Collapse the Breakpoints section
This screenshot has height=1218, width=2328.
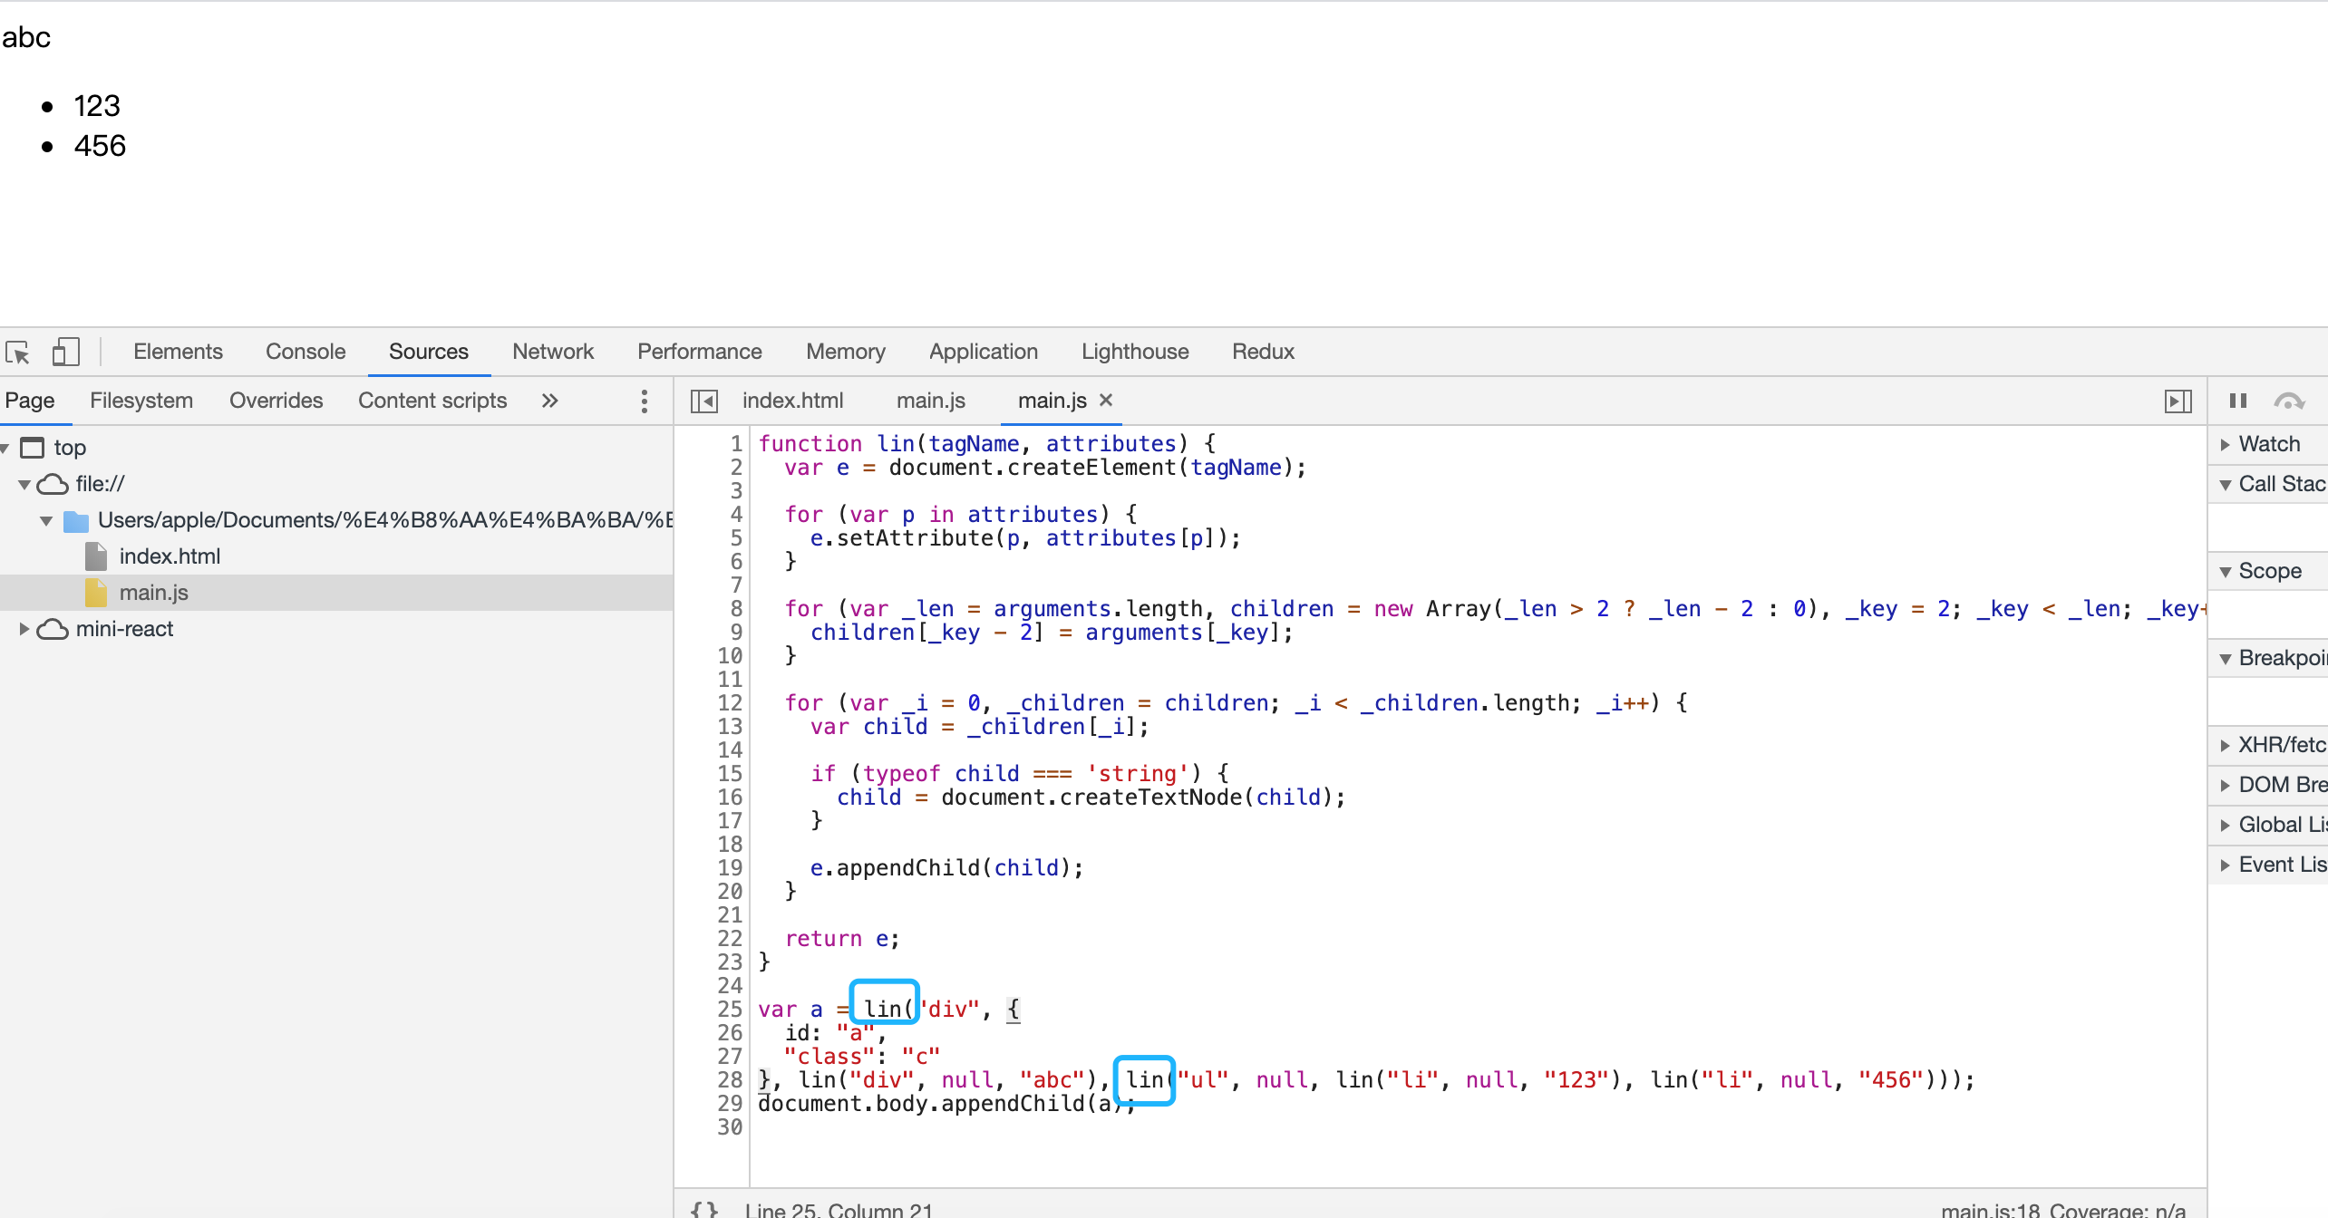click(x=2225, y=659)
